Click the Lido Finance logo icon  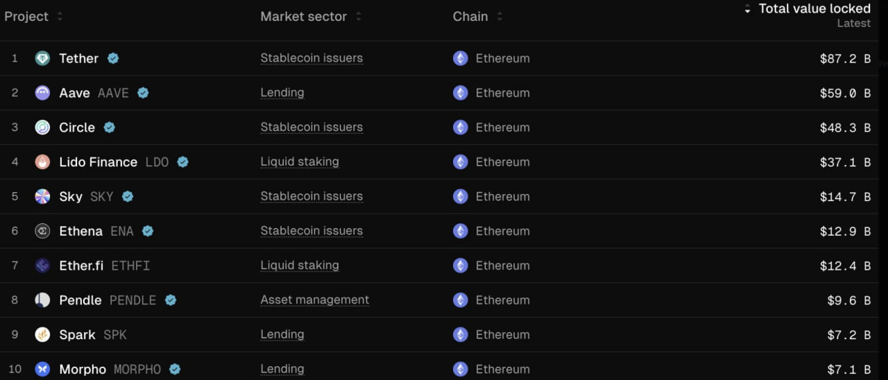(x=42, y=162)
